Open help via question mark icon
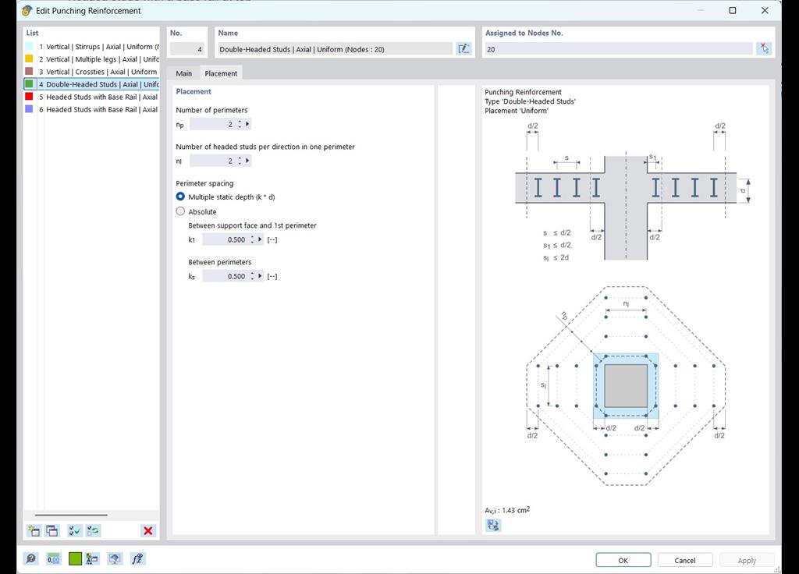Image resolution: width=799 pixels, height=574 pixels. 30,558
